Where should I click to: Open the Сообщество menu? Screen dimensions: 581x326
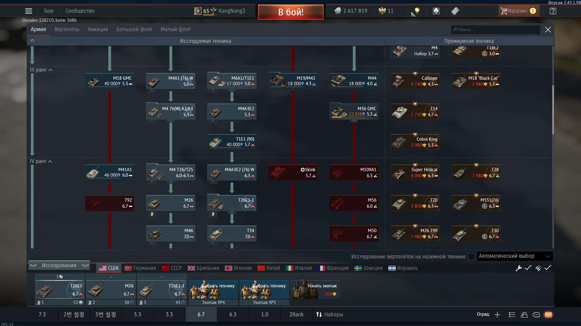(80, 11)
